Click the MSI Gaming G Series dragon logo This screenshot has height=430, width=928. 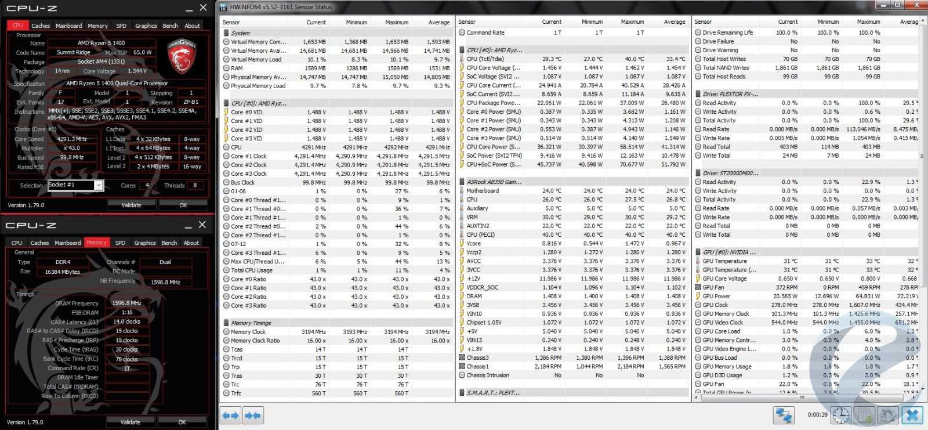tap(182, 56)
